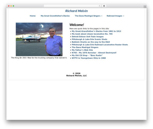Open Baldwin Sharks on the way to D&H

pos(91,42)
